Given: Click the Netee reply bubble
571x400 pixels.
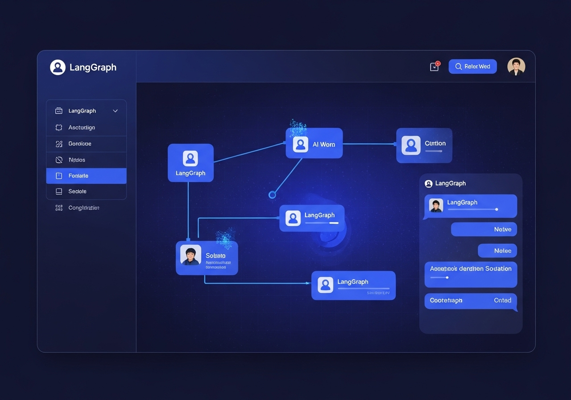Looking at the screenshot, I should click(497, 251).
